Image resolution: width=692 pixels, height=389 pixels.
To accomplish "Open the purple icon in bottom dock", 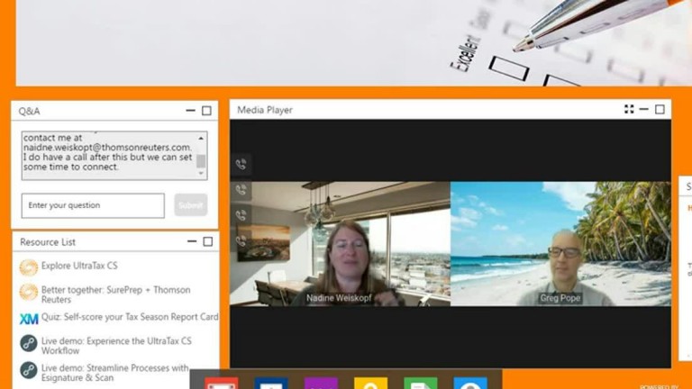I will (321, 383).
